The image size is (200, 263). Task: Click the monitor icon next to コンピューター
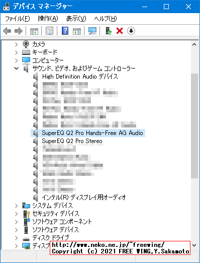click(x=26, y=60)
